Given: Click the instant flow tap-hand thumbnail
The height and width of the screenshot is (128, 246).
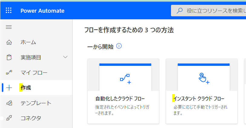Looking at the screenshot, I should [x=203, y=78].
